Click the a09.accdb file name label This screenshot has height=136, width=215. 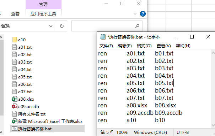(x=28, y=106)
